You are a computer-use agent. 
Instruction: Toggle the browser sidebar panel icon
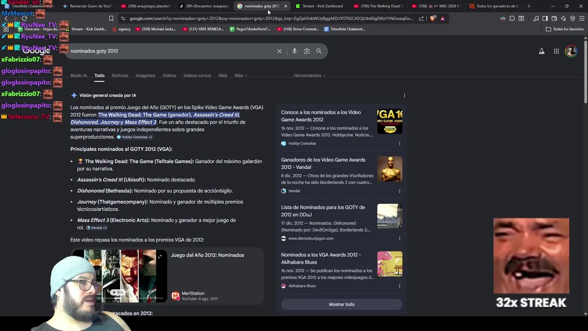coord(545,18)
